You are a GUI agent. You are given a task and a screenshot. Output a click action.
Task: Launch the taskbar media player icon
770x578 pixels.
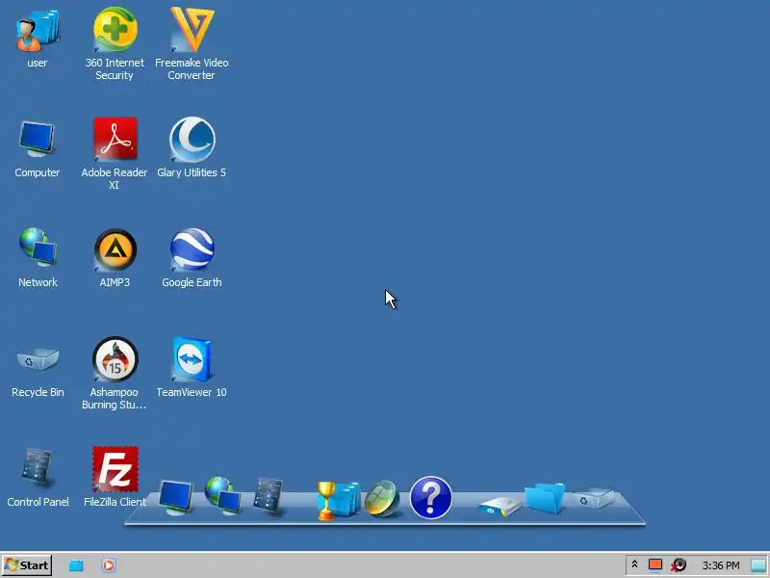click(109, 565)
